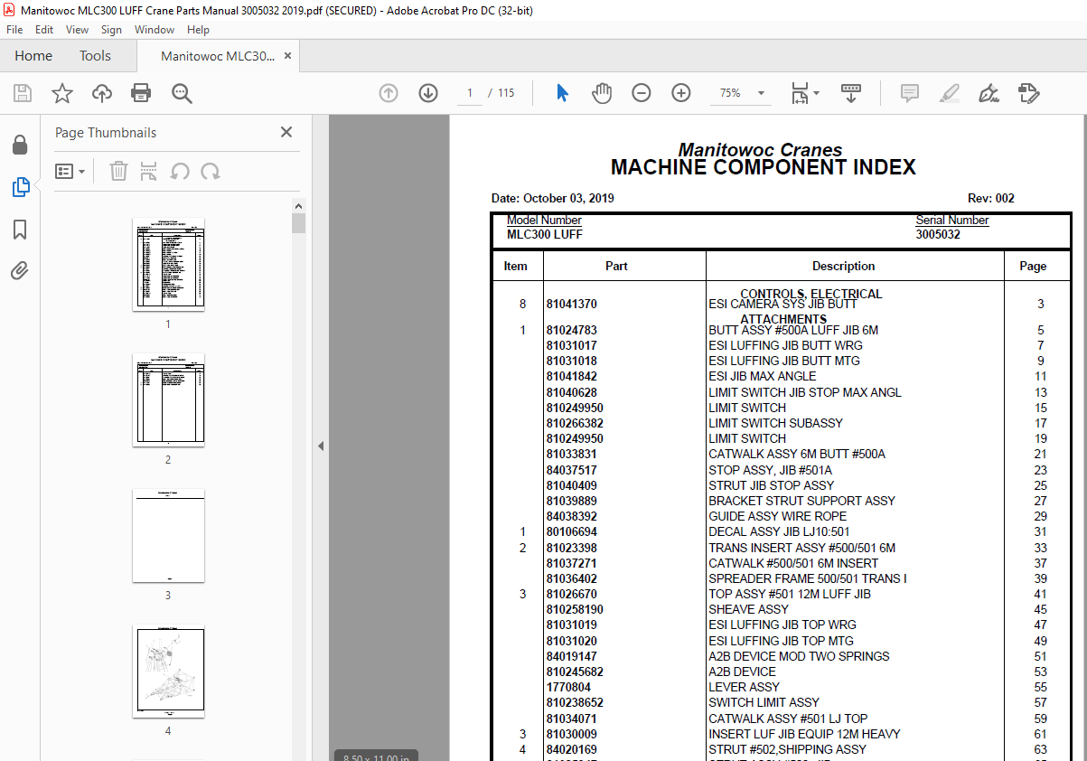Close the Page Thumbnails panel
The image size is (1087, 761).
(286, 132)
